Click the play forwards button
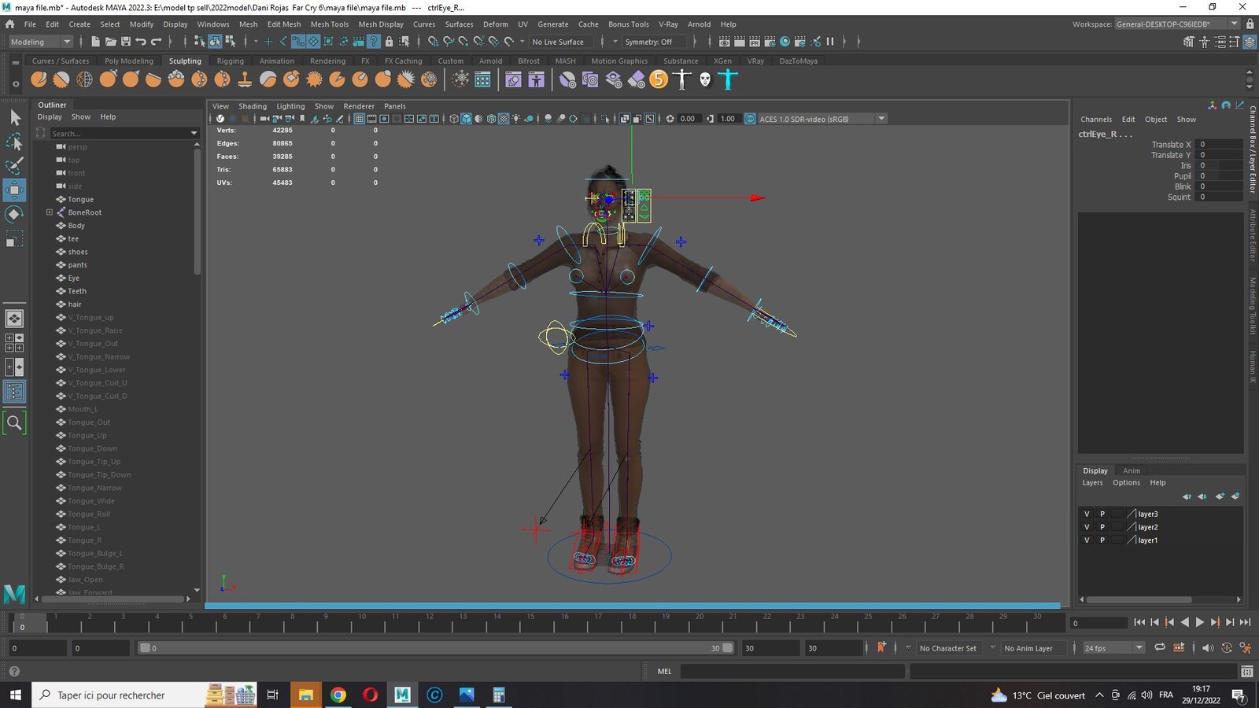 [x=1200, y=622]
